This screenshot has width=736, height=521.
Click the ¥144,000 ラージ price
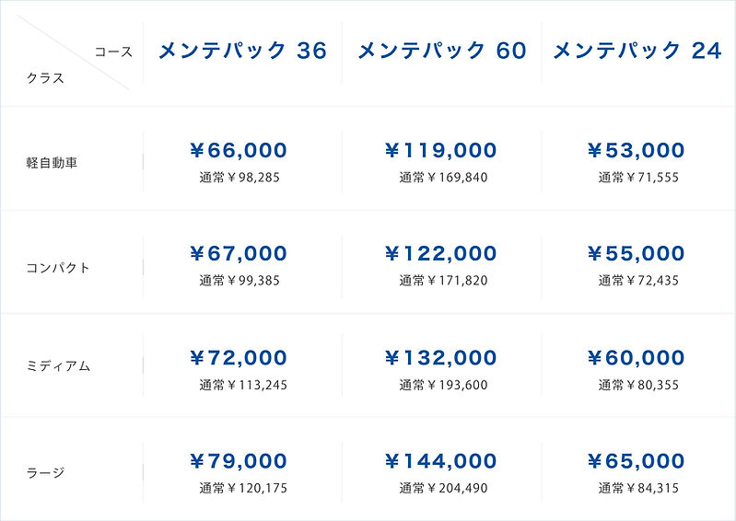point(440,461)
